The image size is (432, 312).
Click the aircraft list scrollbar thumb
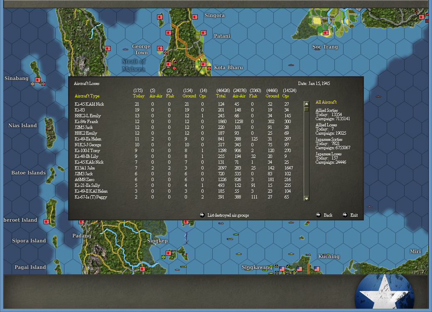(x=307, y=109)
